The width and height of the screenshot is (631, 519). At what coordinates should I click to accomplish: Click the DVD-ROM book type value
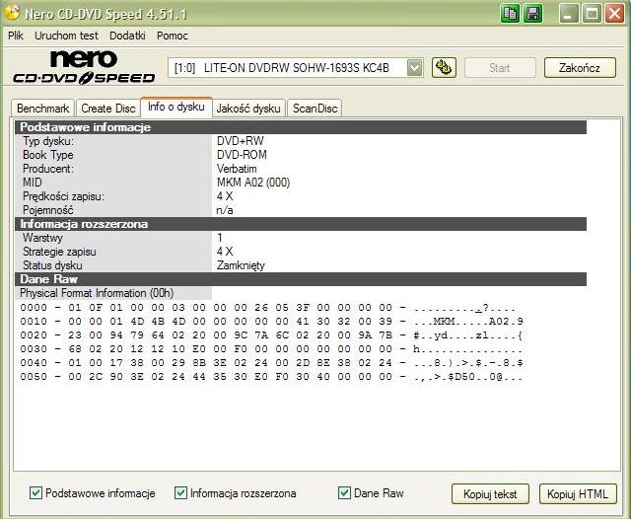(242, 155)
